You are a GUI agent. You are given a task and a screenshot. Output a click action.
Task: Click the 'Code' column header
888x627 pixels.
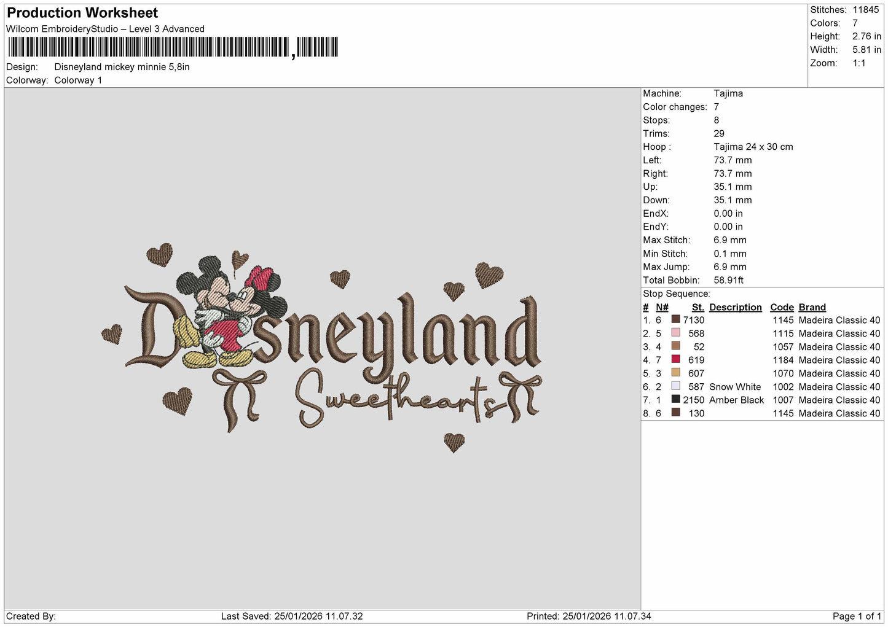(782, 307)
